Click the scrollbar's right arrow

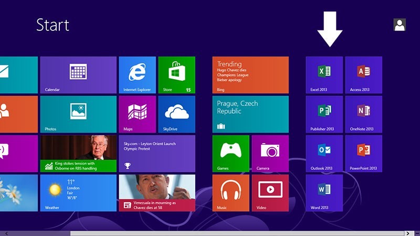(x=408, y=233)
